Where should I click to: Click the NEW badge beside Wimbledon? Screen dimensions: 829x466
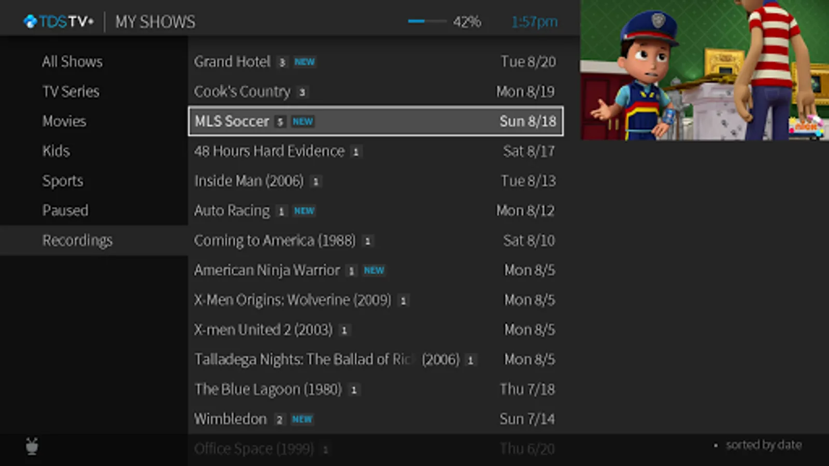(x=302, y=419)
